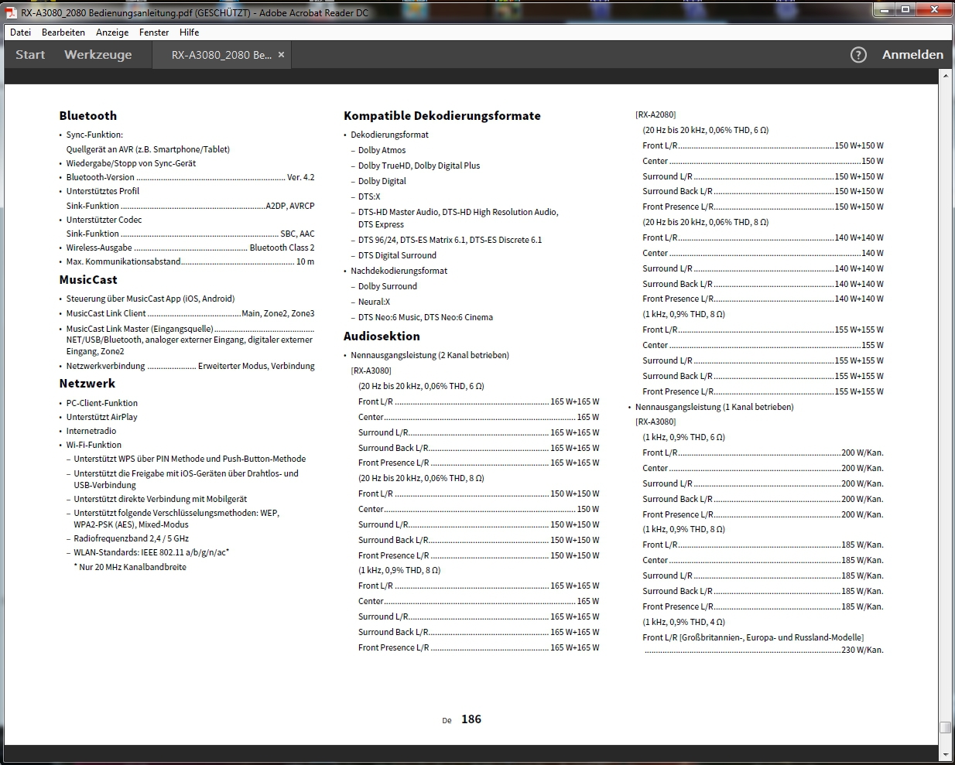This screenshot has width=955, height=765.
Task: Click the Nur 20 MHz Kanalbandbreite footnote
Action: pos(130,567)
